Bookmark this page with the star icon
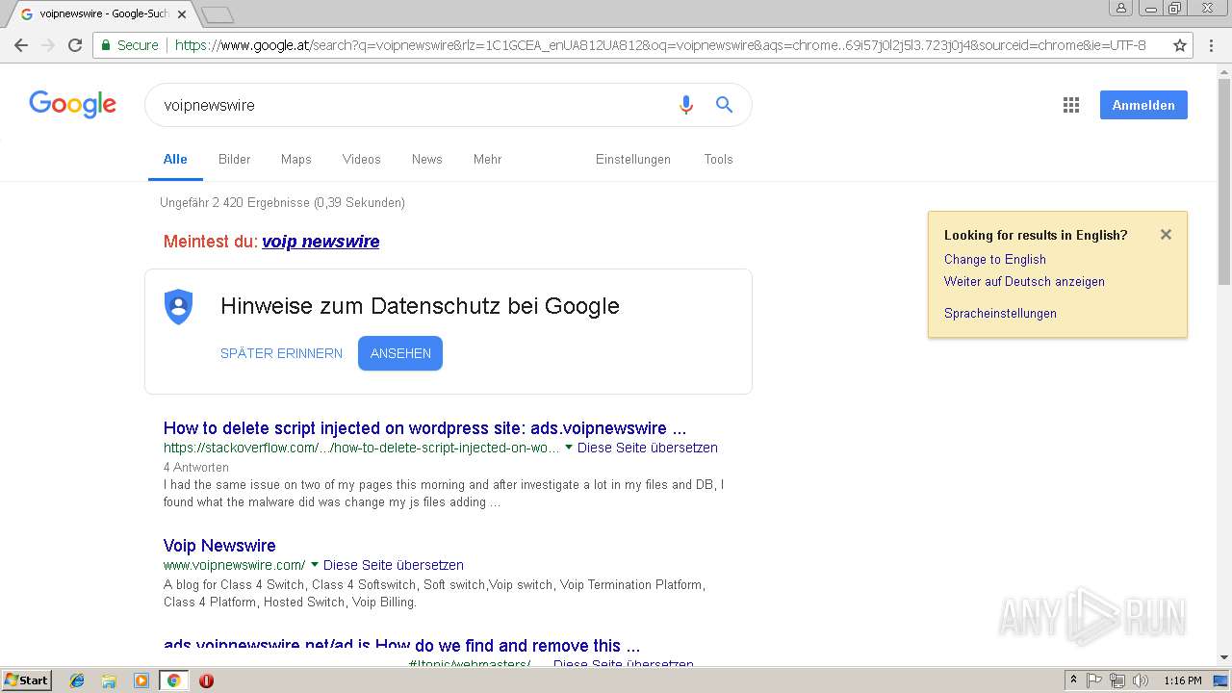The image size is (1232, 693). coord(1180,45)
